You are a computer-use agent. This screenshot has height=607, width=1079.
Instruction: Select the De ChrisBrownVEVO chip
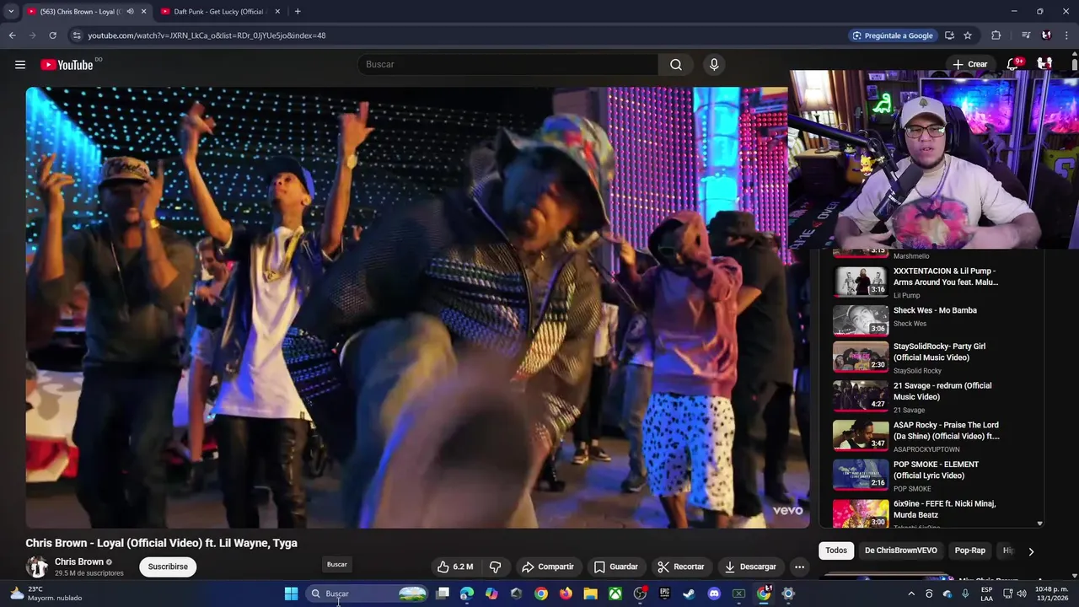coord(900,551)
